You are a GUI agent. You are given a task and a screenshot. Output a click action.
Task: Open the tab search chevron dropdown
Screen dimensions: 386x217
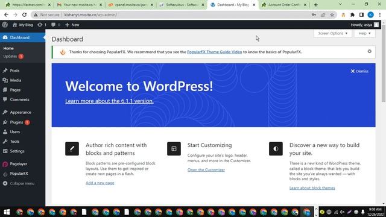(x=340, y=4)
